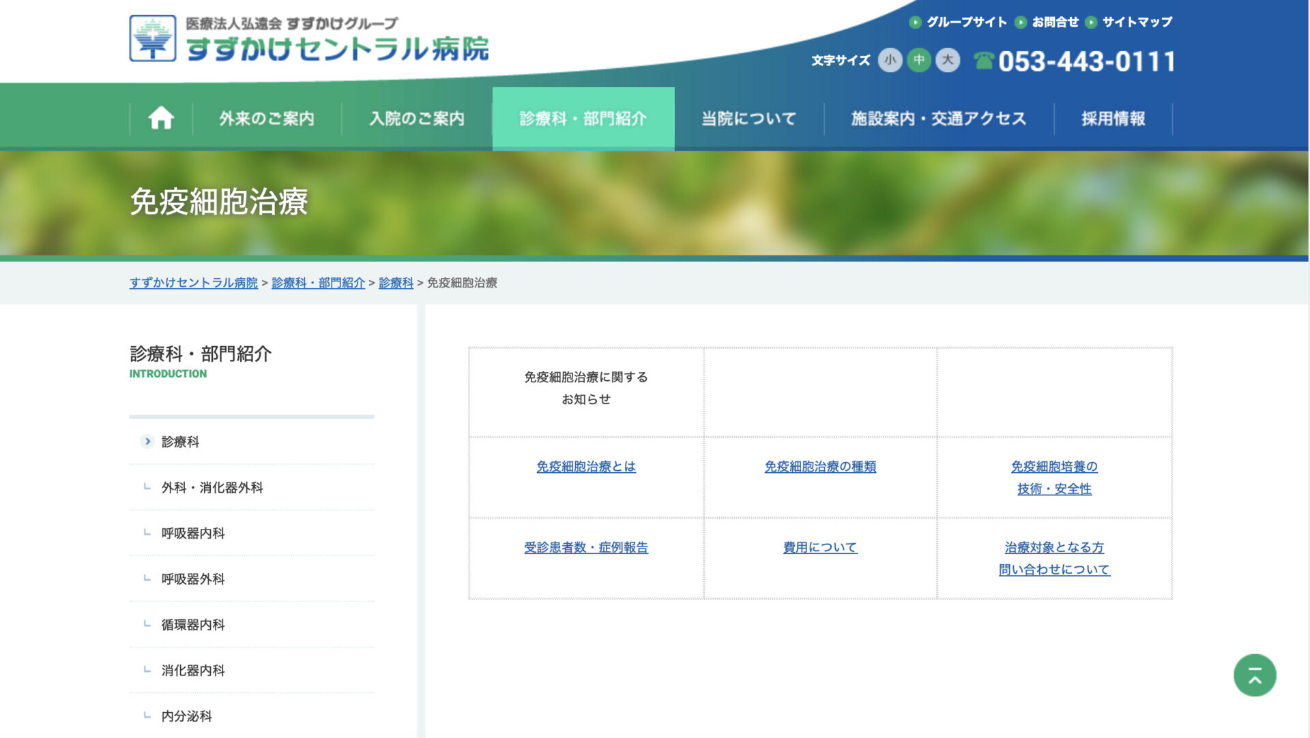
Task: Click breadcrumb 診療科・部門紹介
Action: pos(319,283)
